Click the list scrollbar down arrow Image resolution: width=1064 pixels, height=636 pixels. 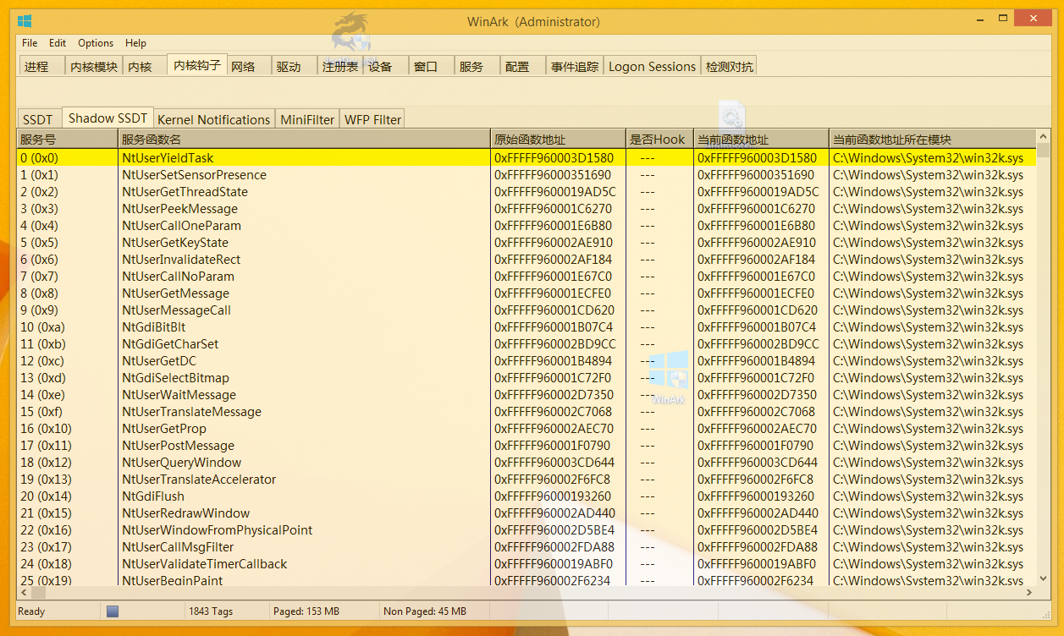(x=1044, y=578)
